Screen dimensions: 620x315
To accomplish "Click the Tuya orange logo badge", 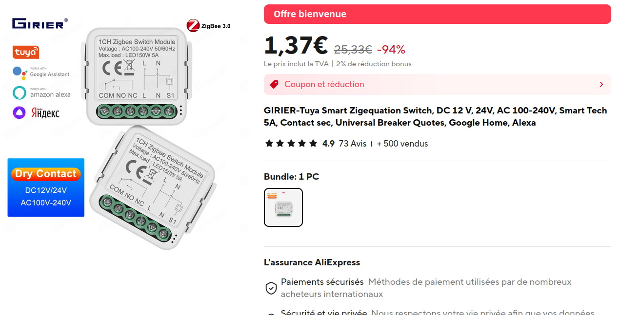I will point(26,52).
